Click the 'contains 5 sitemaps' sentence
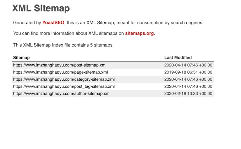The image size is (241, 149). (x=63, y=45)
